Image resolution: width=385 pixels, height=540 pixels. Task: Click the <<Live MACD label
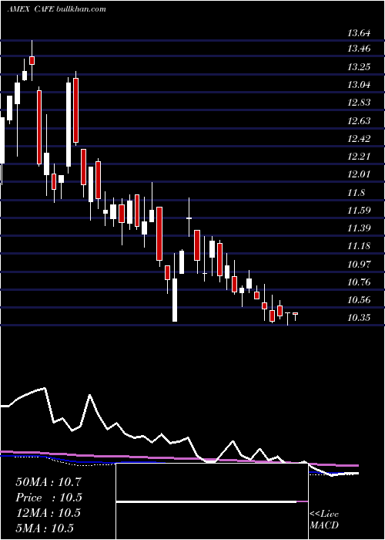[324, 519]
